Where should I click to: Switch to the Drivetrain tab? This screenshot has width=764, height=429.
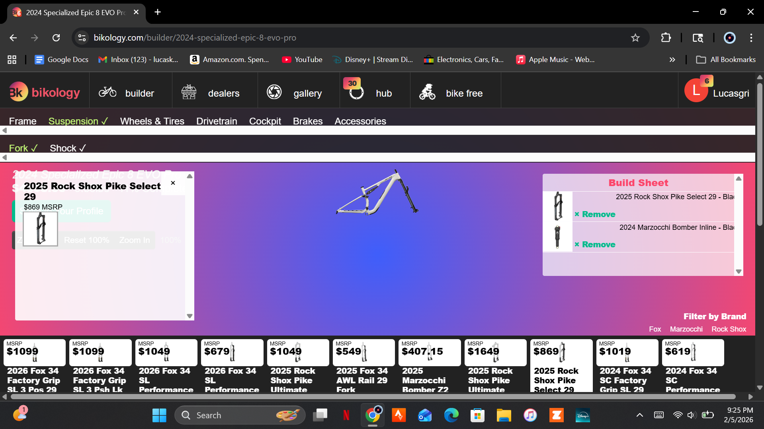point(217,121)
